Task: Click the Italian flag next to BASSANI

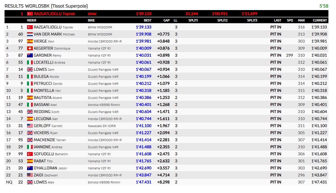Action: pyautogui.click(x=30, y=105)
